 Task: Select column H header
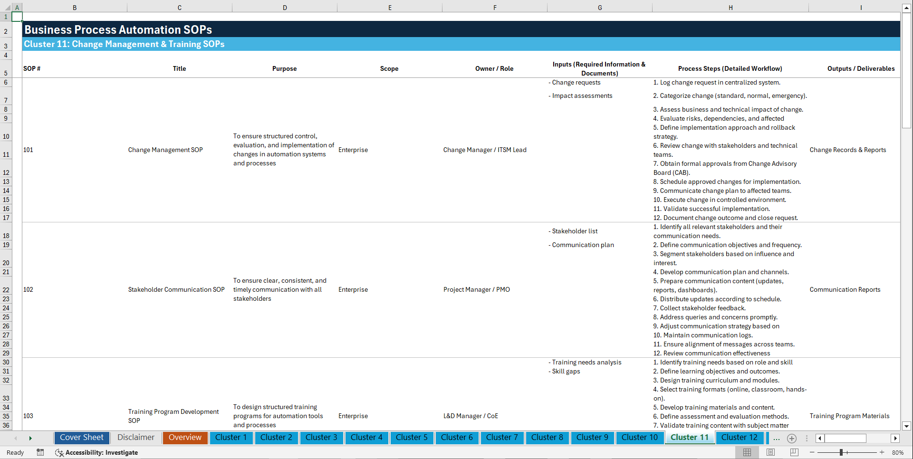click(730, 8)
